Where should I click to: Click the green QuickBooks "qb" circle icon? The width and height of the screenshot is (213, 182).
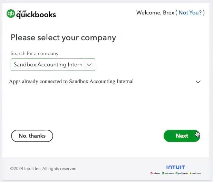point(11,14)
